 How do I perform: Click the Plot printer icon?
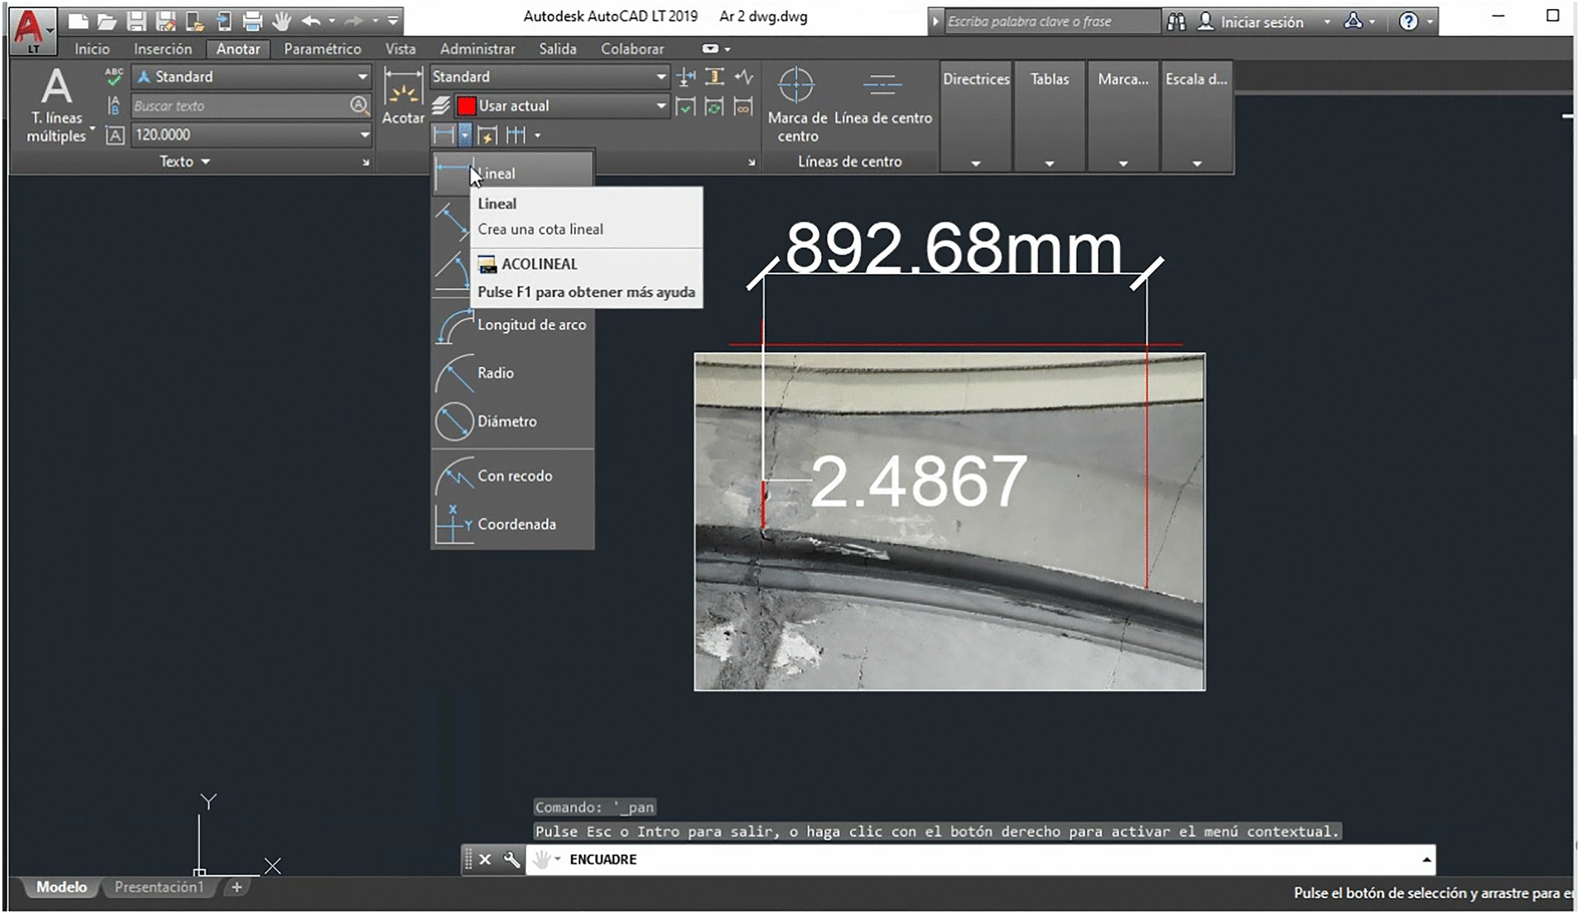point(253,21)
